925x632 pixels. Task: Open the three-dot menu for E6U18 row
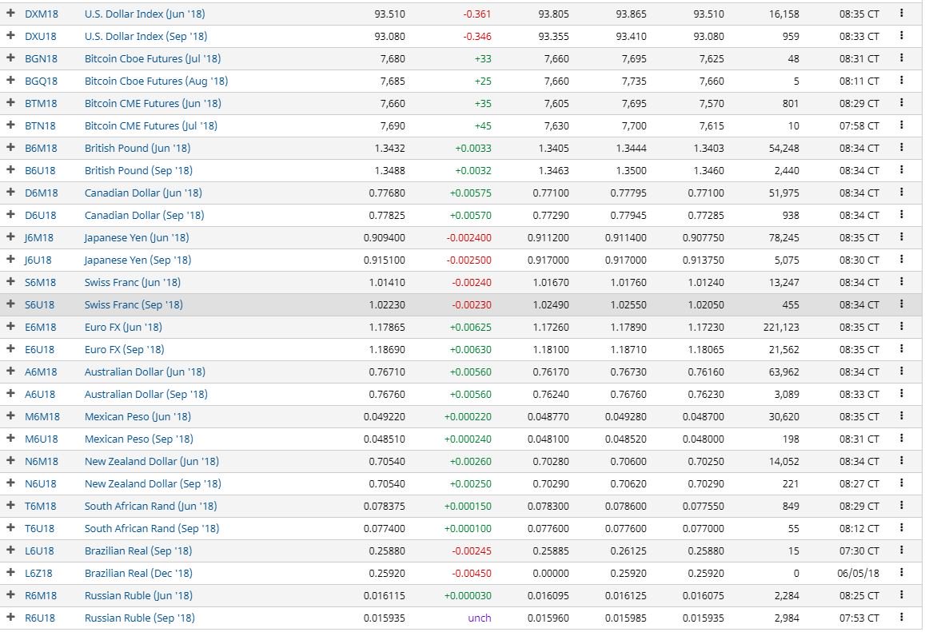coord(901,349)
